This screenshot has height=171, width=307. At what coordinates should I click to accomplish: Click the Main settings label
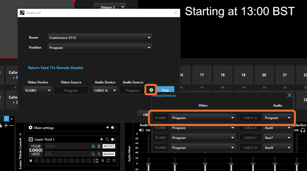pos(44,128)
